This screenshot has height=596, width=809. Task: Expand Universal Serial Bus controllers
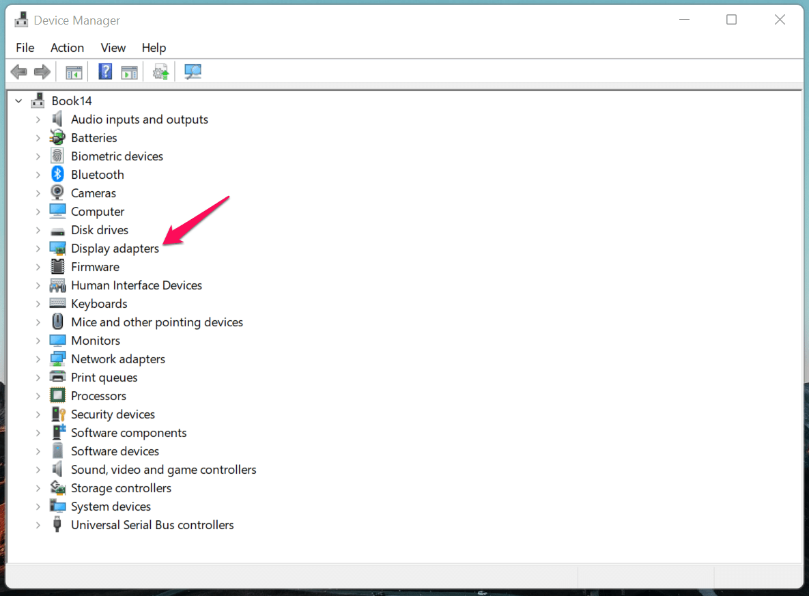click(x=38, y=525)
